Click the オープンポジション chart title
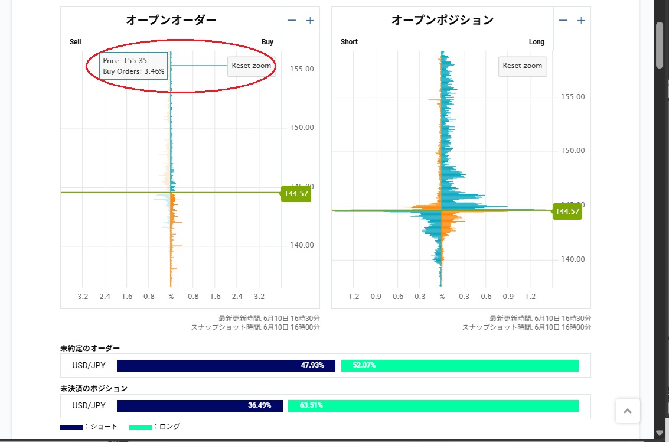This screenshot has height=442, width=669. point(442,20)
